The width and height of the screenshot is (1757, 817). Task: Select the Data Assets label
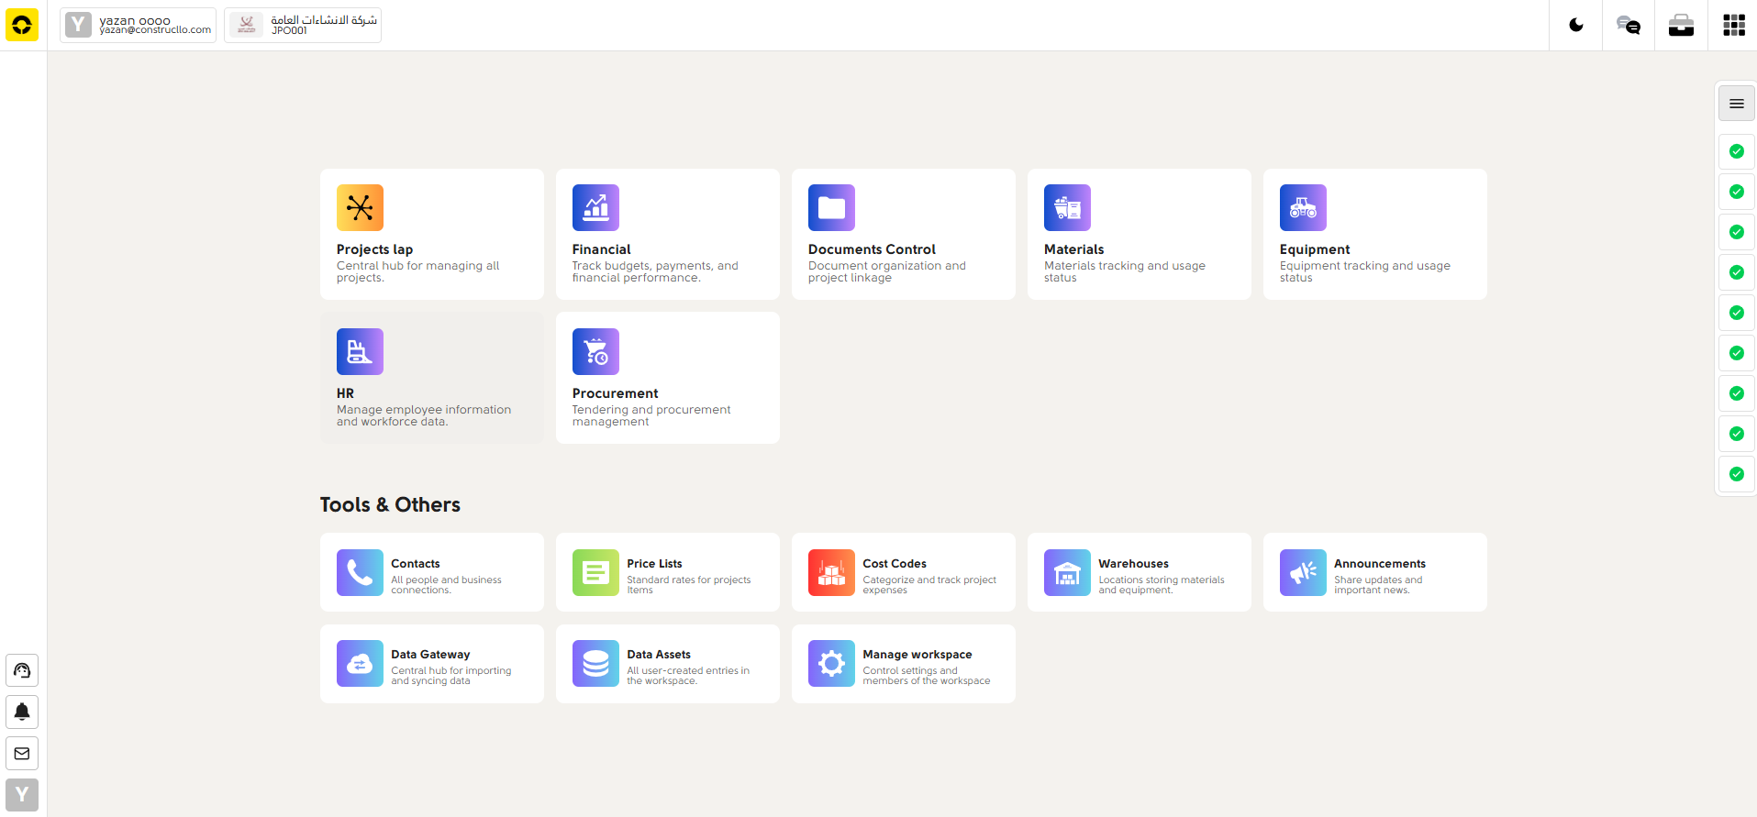[659, 655]
